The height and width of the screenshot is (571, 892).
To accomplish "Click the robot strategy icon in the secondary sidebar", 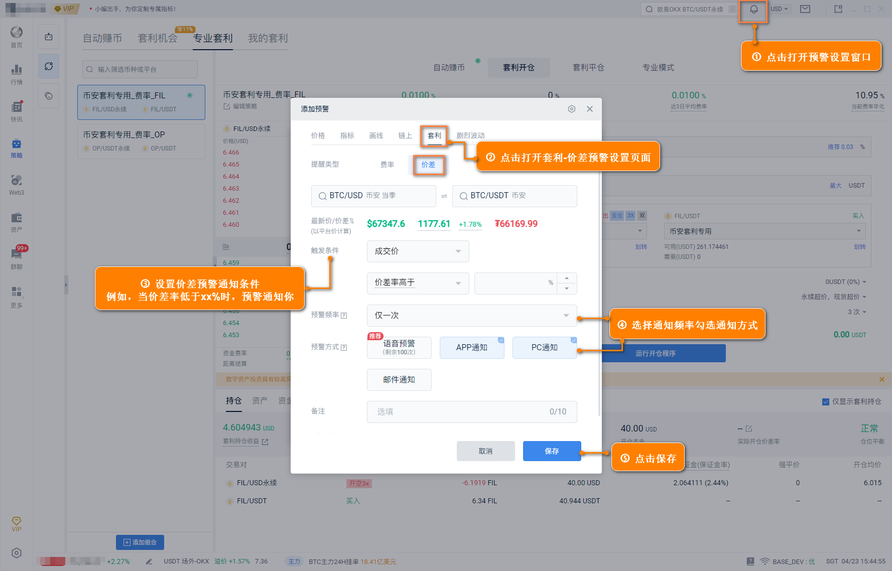I will [x=49, y=37].
